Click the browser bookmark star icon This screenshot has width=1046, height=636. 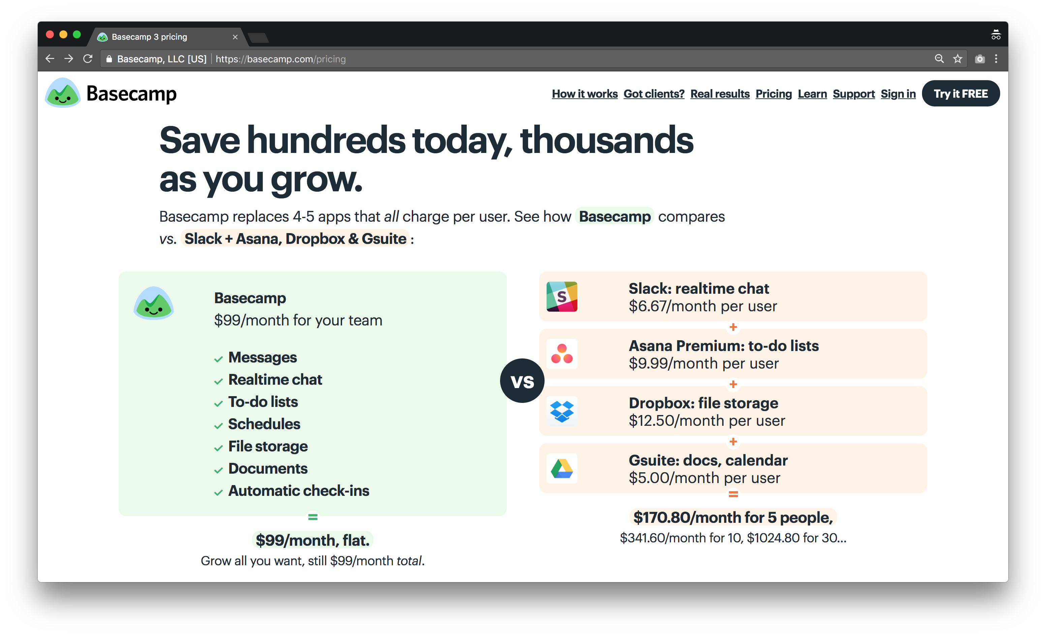[957, 59]
